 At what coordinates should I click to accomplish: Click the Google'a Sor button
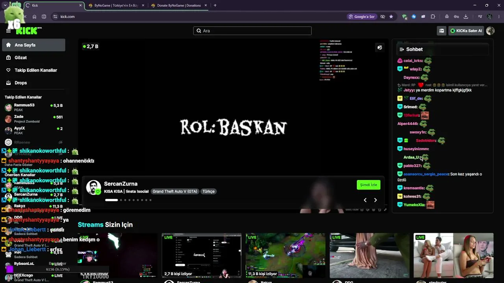[x=361, y=17]
